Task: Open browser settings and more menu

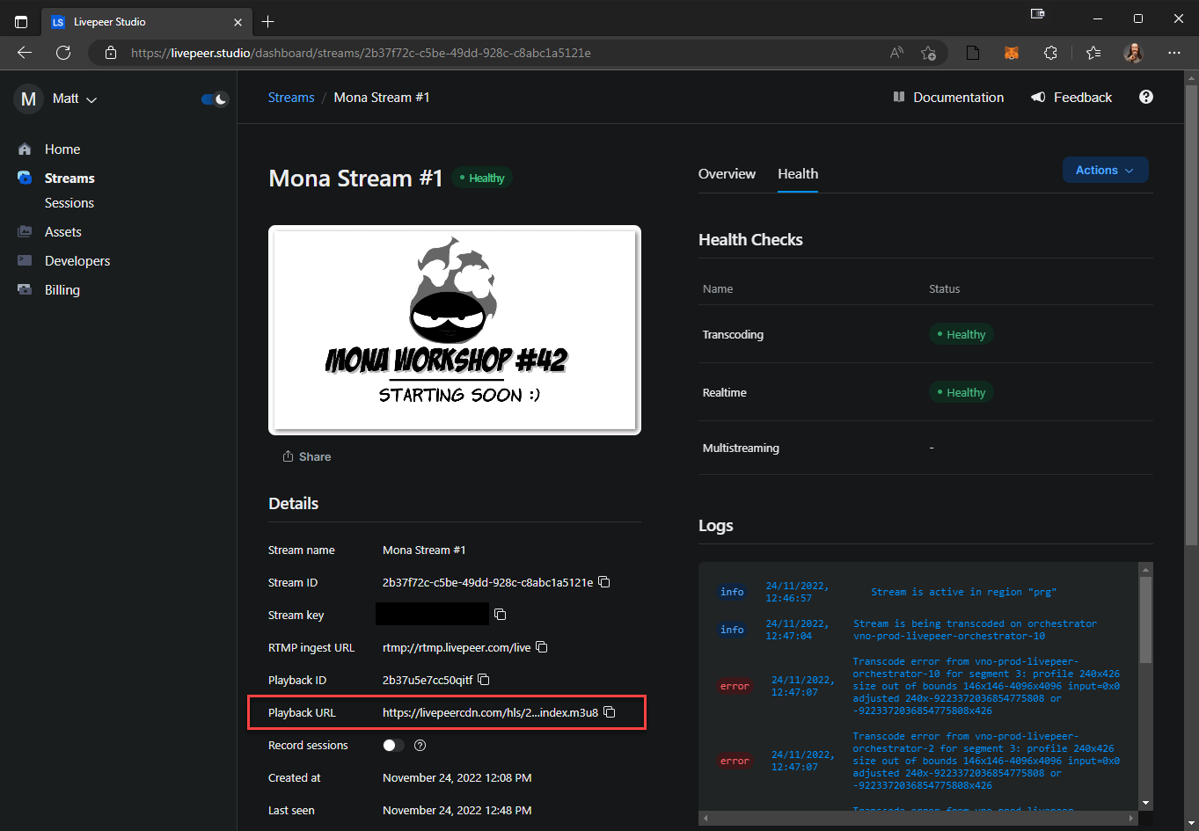Action: (x=1174, y=53)
